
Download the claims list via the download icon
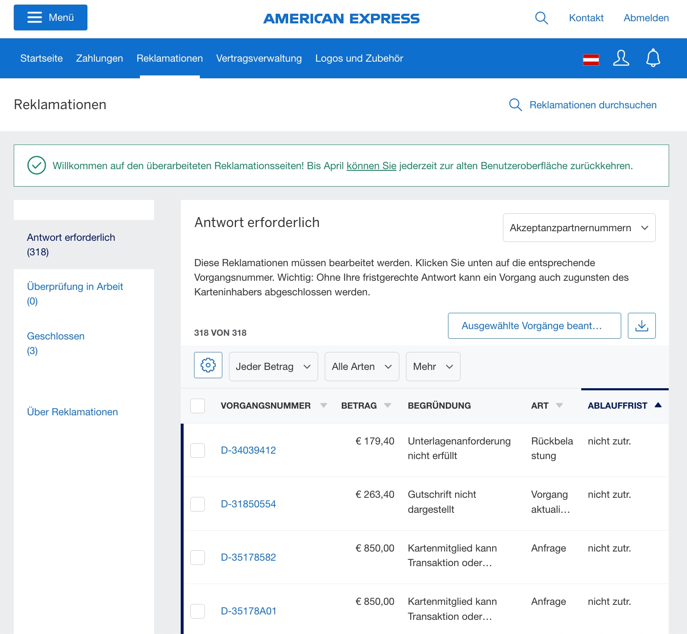click(642, 326)
